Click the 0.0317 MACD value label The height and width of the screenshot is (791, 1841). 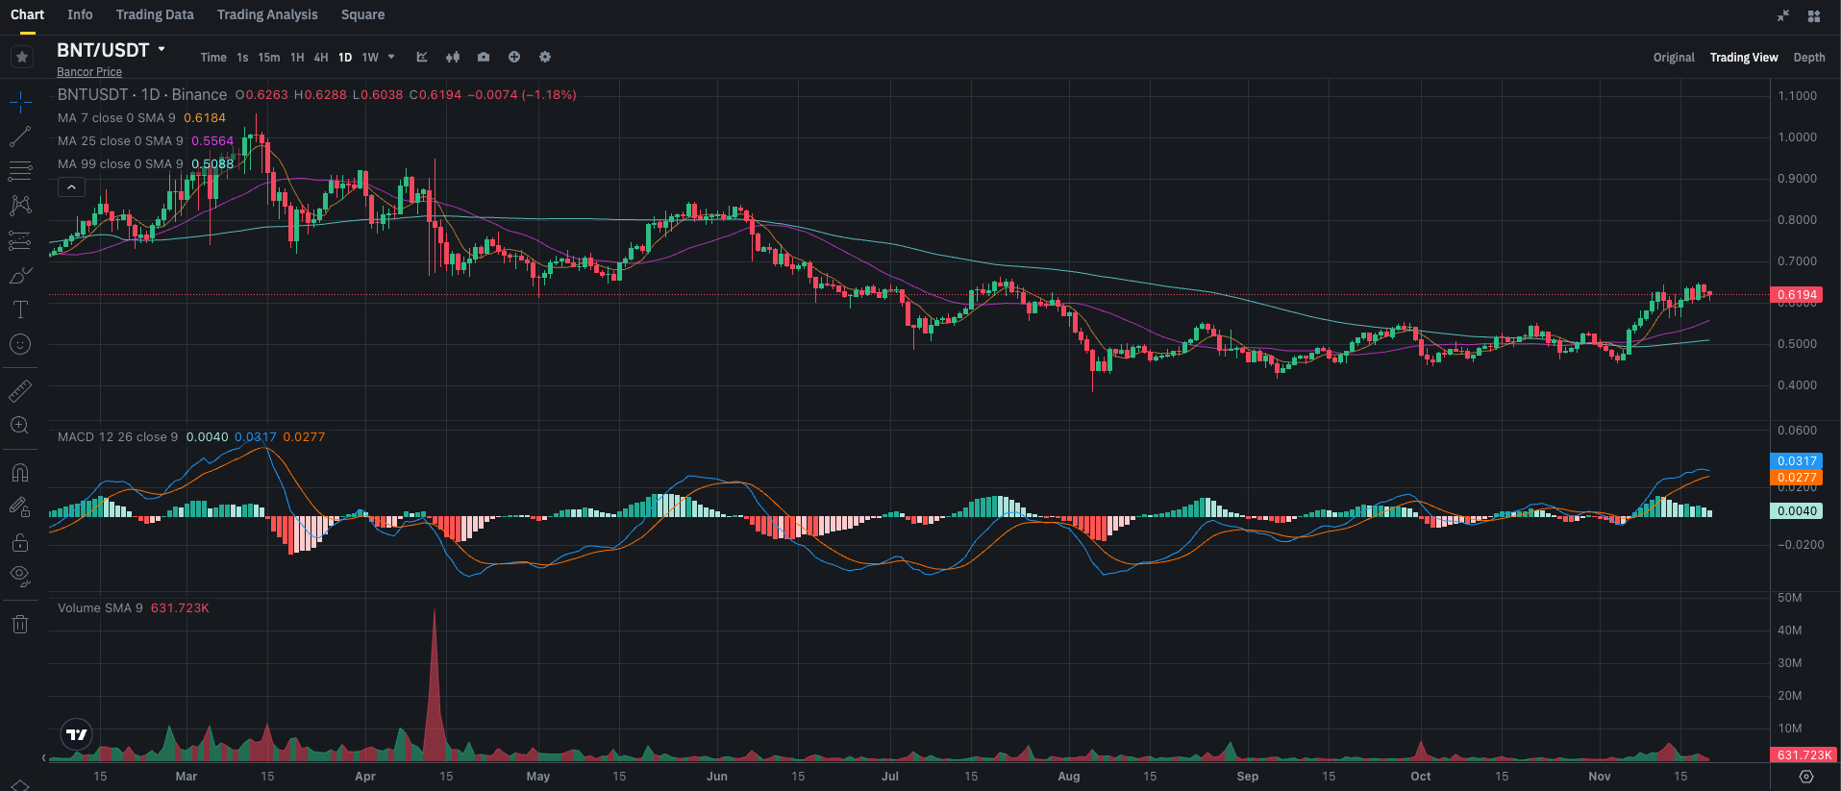(1797, 461)
